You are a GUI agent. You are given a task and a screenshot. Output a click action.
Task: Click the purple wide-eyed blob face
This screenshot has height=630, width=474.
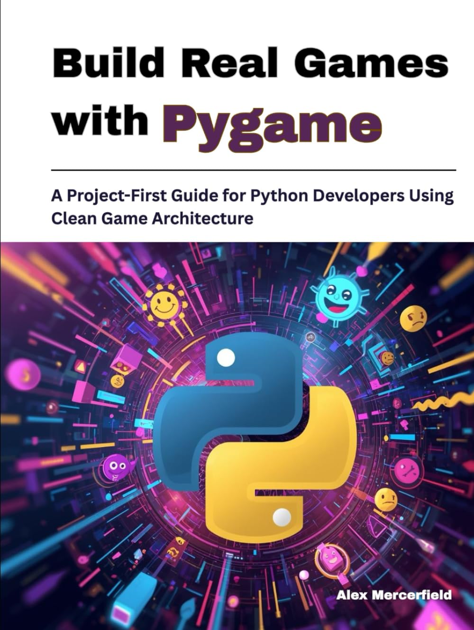(117, 467)
